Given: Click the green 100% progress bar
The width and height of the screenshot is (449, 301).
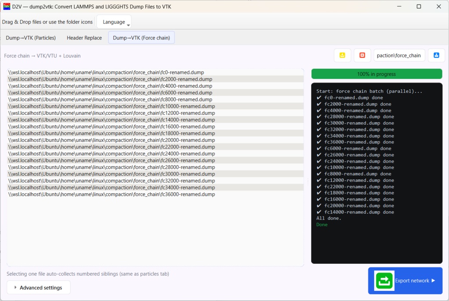Looking at the screenshot, I should (377, 74).
